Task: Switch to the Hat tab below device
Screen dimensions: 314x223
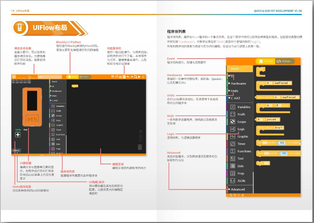Action: 25,130
